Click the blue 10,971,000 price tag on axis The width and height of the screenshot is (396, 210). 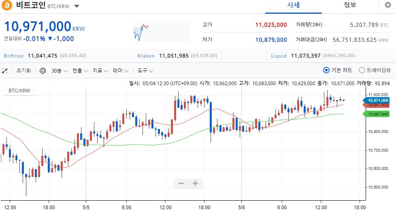click(x=376, y=101)
